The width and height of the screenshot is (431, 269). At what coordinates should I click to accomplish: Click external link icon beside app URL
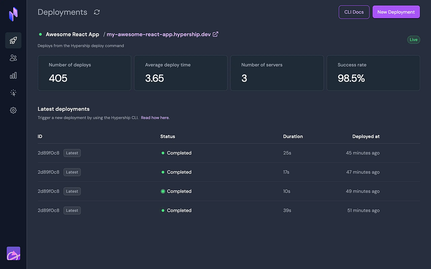215,34
